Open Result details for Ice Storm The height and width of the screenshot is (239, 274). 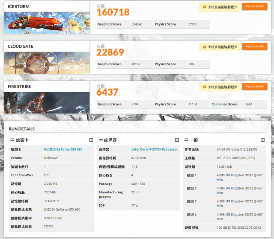tap(255, 6)
